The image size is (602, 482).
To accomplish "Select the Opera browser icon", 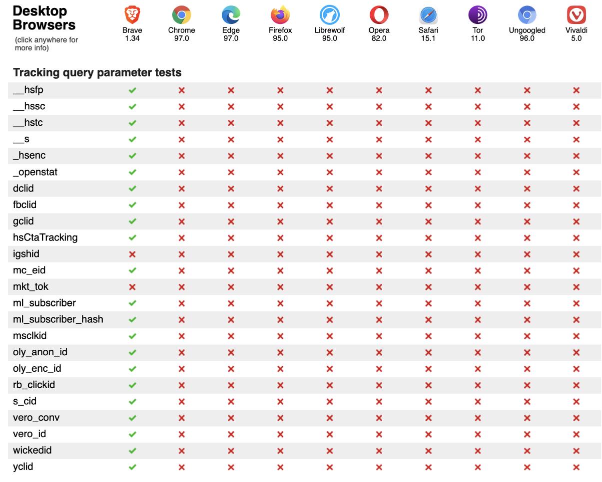I will click(379, 15).
